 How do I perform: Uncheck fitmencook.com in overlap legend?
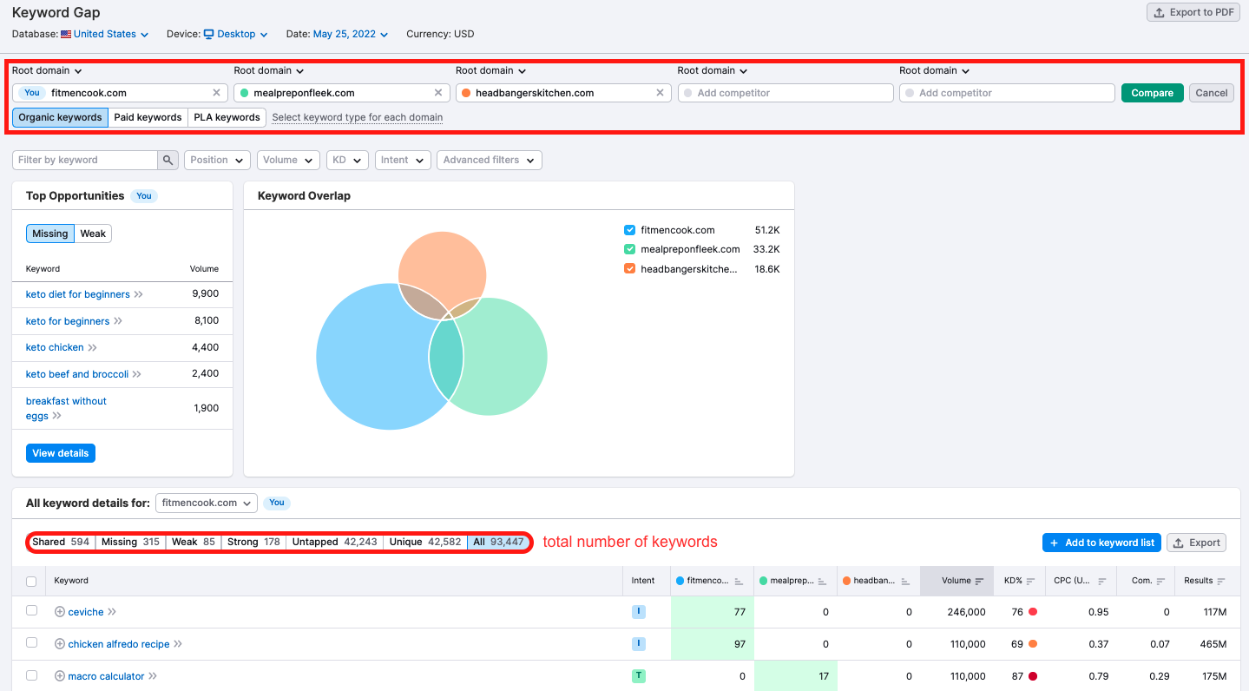click(630, 230)
